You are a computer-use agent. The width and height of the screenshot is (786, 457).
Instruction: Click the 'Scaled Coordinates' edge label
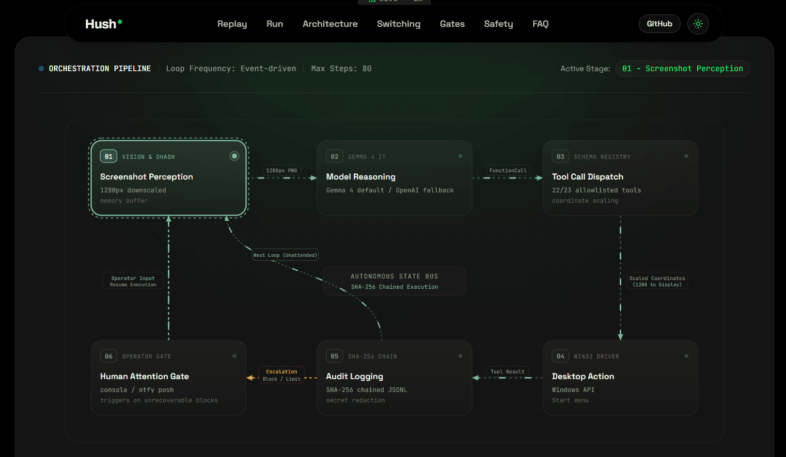[x=657, y=281]
